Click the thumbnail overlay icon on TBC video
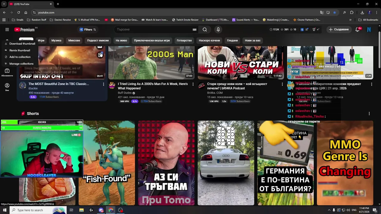 tap(100, 55)
